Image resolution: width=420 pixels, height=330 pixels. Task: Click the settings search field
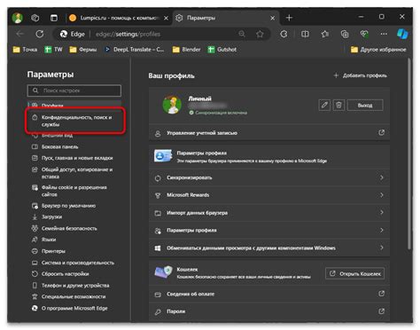tap(74, 90)
